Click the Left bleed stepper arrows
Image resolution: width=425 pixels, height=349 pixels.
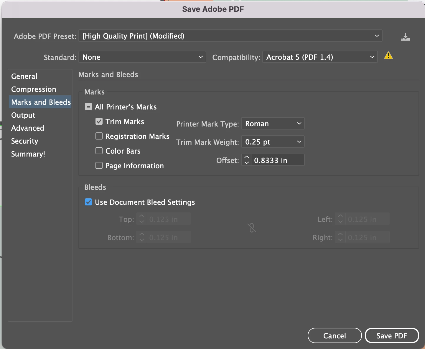coord(340,219)
